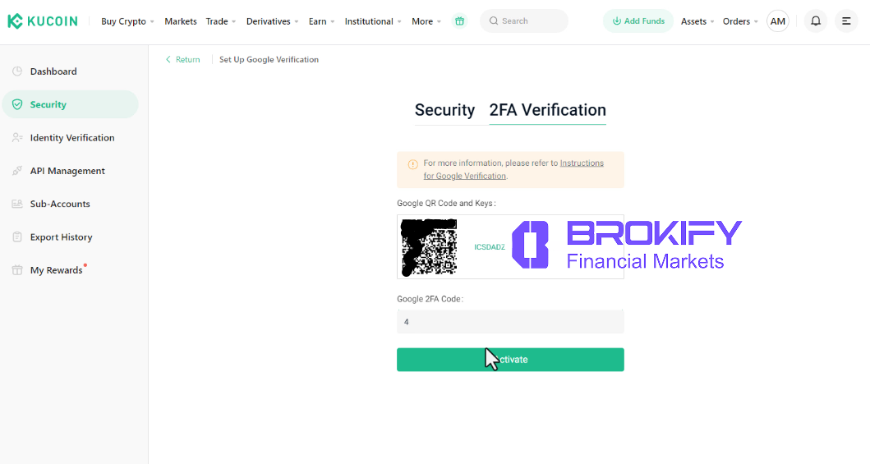Click the Export History sidebar icon
Viewport: 870px width, 464px height.
[17, 237]
